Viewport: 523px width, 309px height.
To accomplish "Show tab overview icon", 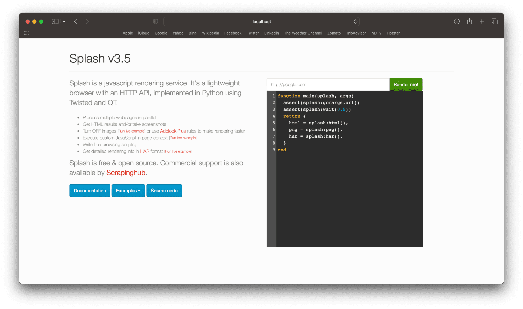I will pyautogui.click(x=494, y=21).
